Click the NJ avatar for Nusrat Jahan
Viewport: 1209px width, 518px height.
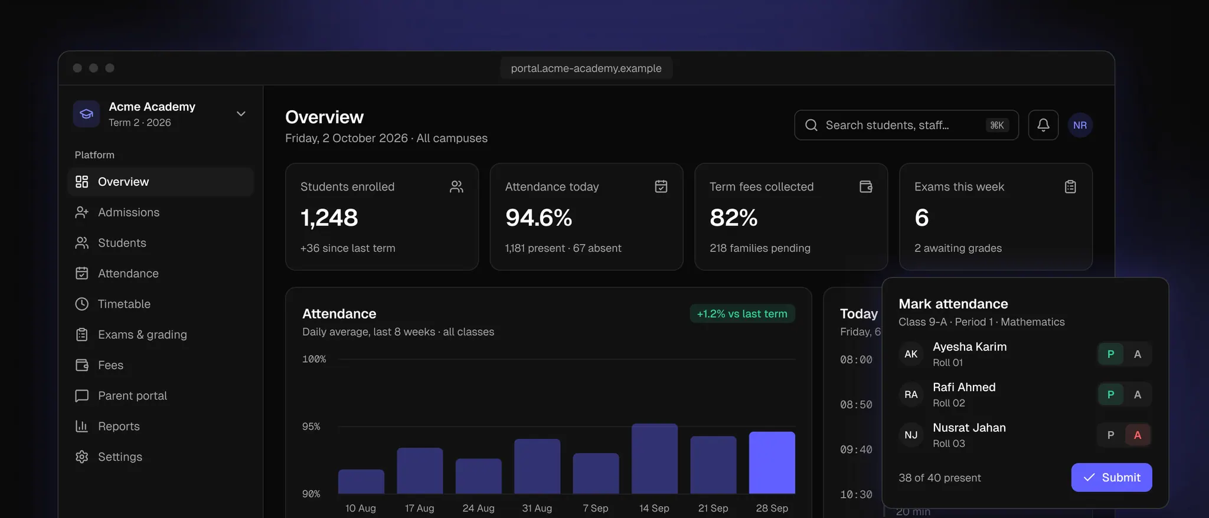point(911,435)
